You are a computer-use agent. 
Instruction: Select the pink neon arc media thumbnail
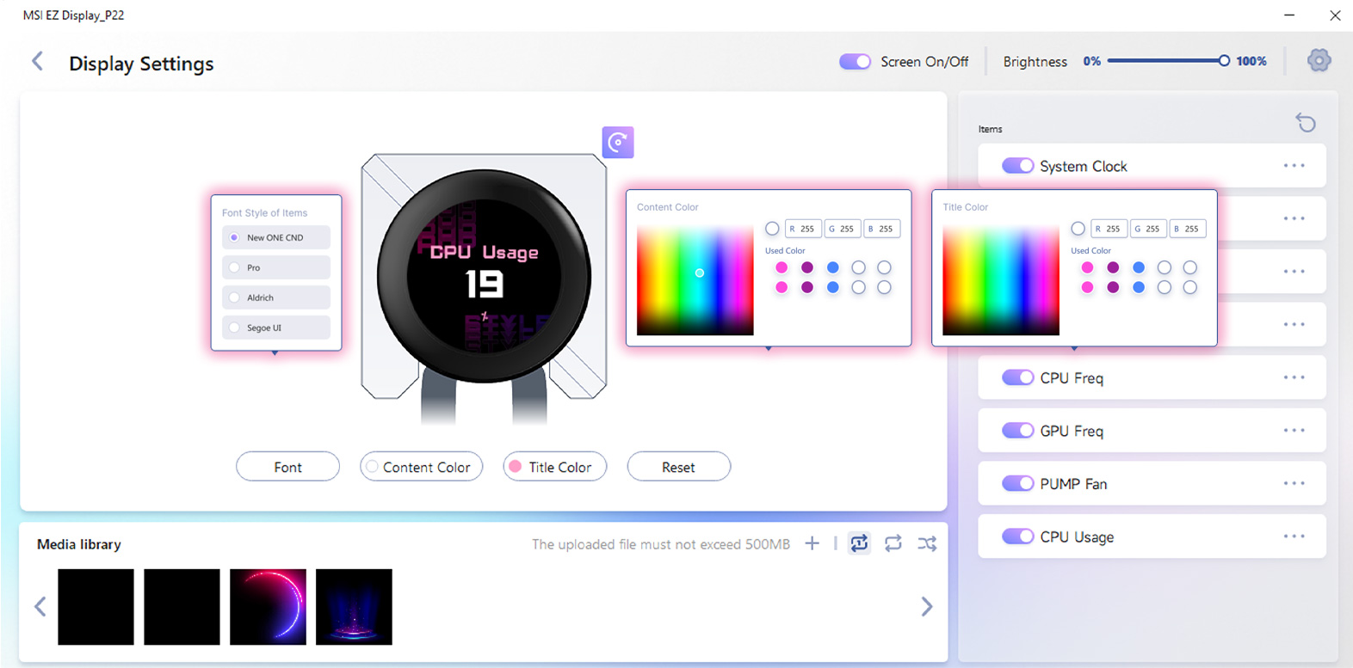pyautogui.click(x=268, y=607)
